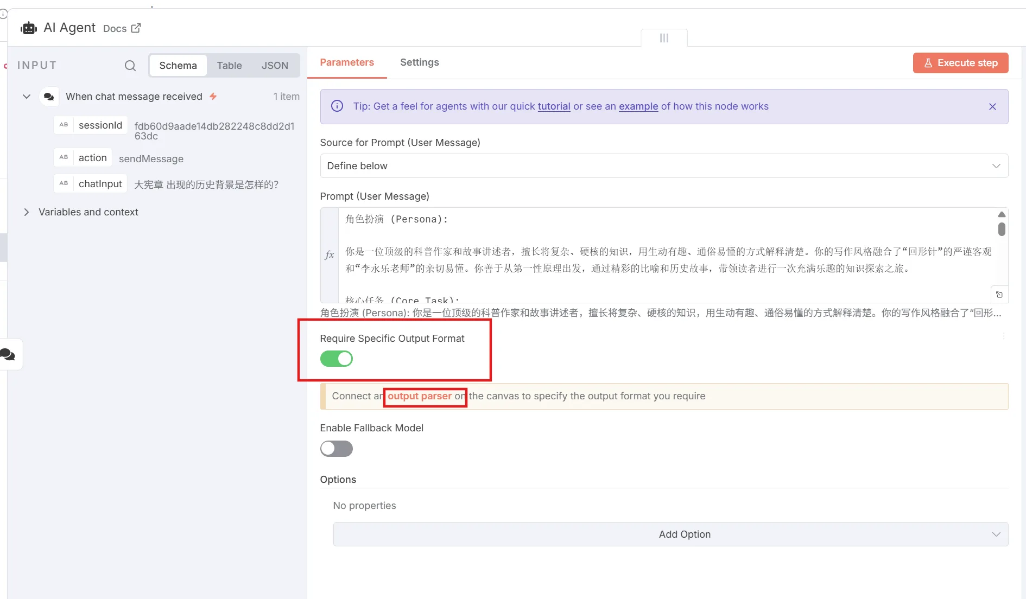The image size is (1026, 599).
Task: Open the Parameters tab
Action: [x=347, y=62]
